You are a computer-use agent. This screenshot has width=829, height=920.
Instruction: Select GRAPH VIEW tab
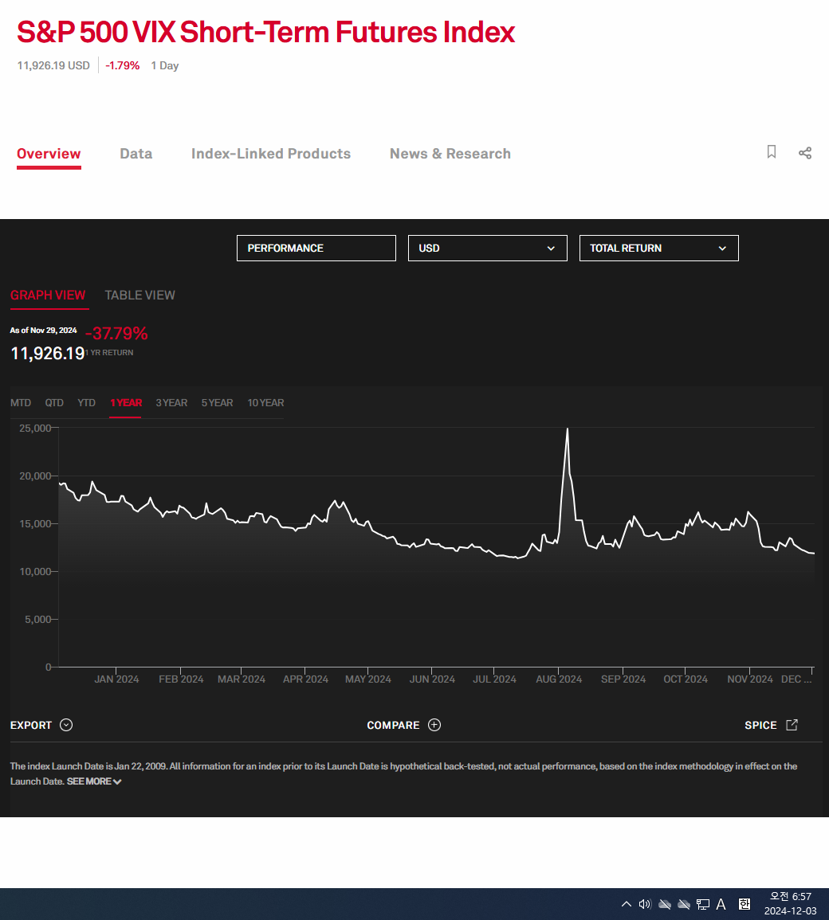click(48, 296)
